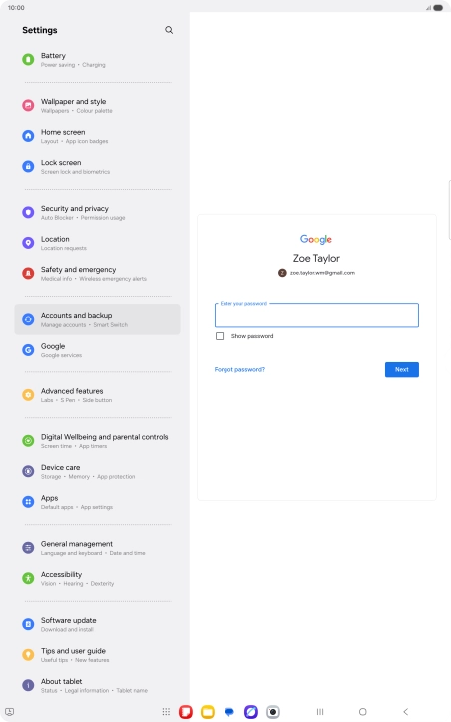Open About tablet menu item

pos(97,685)
